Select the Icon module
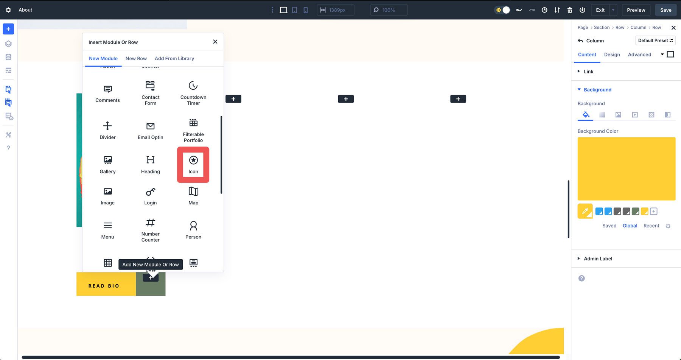The height and width of the screenshot is (360, 681). pyautogui.click(x=193, y=164)
